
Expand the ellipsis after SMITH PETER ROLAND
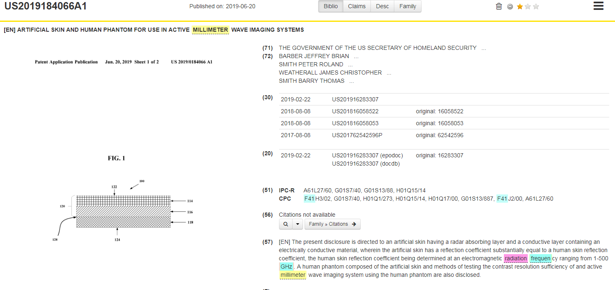(x=350, y=65)
